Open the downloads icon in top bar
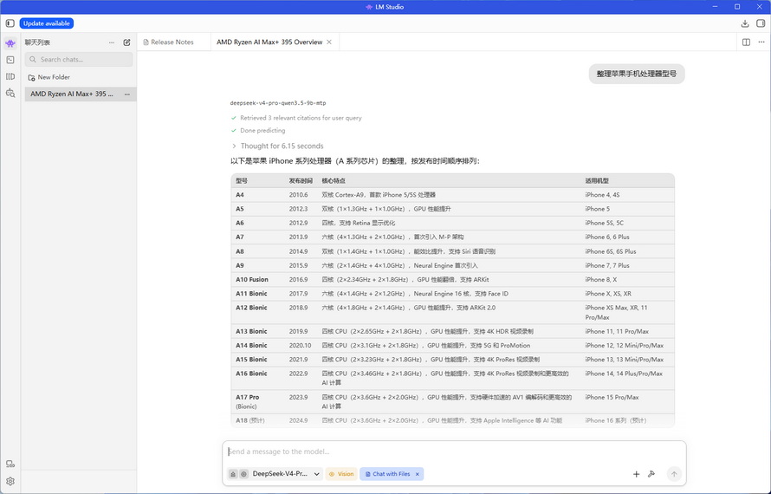The height and width of the screenshot is (494, 771). [x=745, y=23]
